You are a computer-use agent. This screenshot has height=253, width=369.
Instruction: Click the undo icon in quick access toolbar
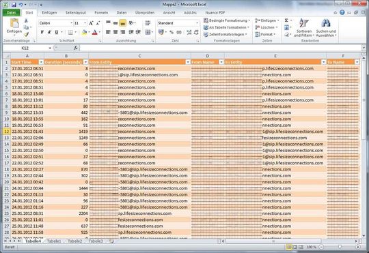pos(21,5)
